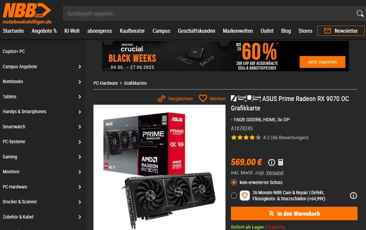The height and width of the screenshot is (230, 366).
Task: Add product via In den Warenkorb button
Action: tap(294, 213)
